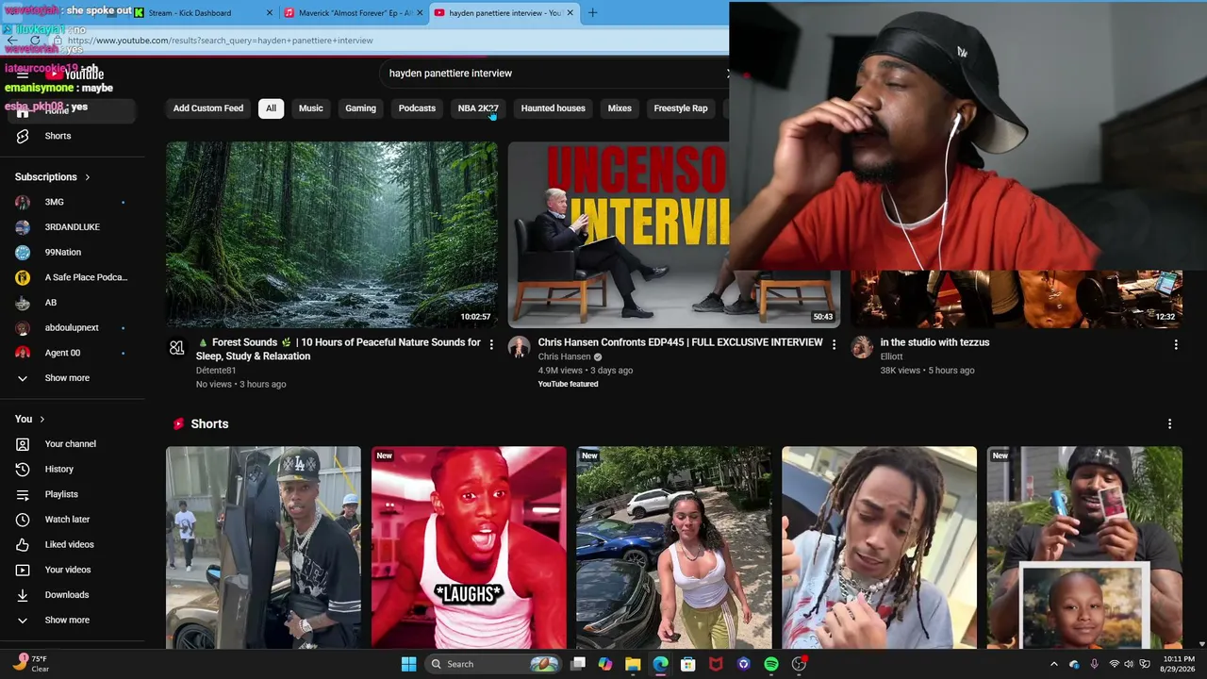Viewport: 1207px width, 679px height.
Task: Select the All filter chip
Action: click(x=271, y=108)
